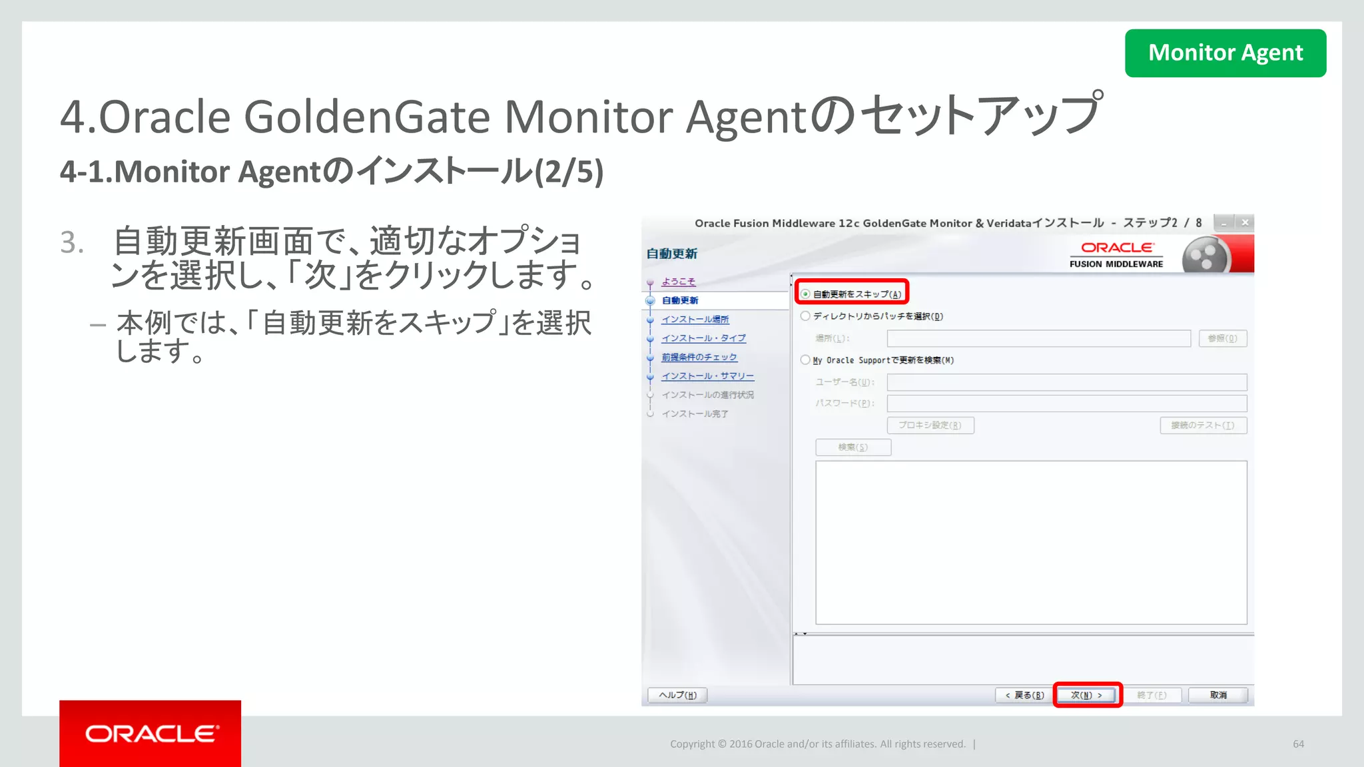Image resolution: width=1364 pixels, height=767 pixels.
Task: Open the インストール場所 step link
Action: pyautogui.click(x=695, y=320)
